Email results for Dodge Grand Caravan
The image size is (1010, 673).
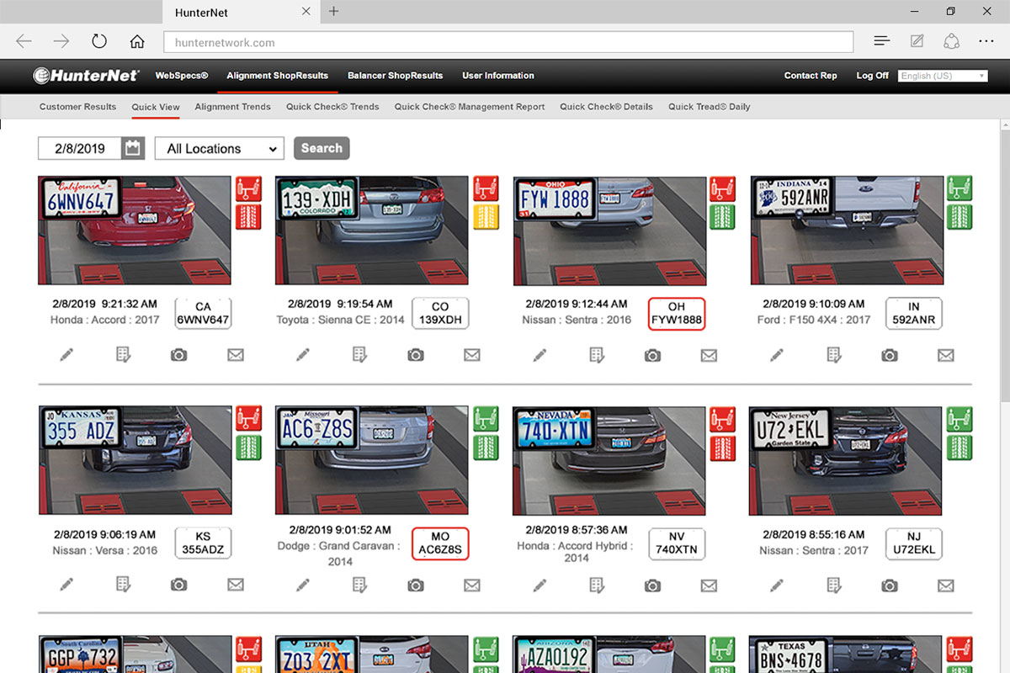point(472,585)
